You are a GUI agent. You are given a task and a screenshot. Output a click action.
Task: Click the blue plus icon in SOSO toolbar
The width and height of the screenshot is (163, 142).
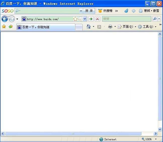click(133, 11)
